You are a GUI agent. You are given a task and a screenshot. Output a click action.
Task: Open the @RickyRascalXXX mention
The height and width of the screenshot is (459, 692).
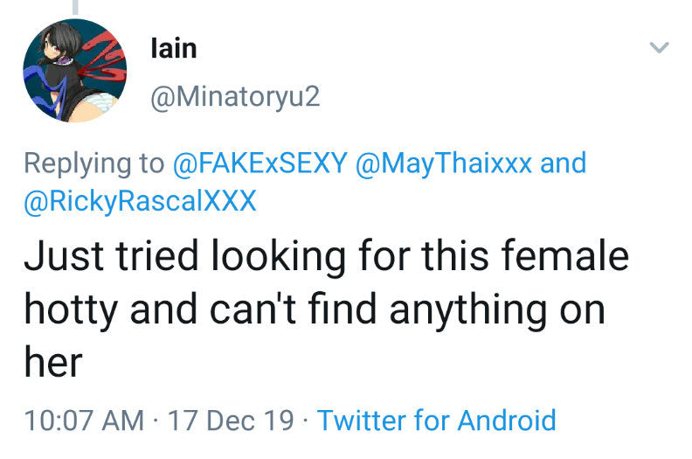tap(140, 201)
